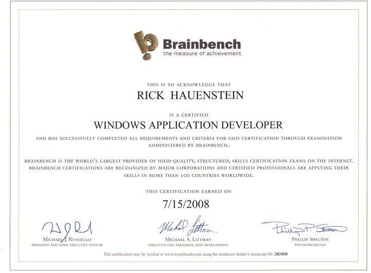Click 'ADMINISTERED BY BRAINBENCH.' line
Image resolution: width=371 pixels, height=273 pixels.
click(189, 145)
